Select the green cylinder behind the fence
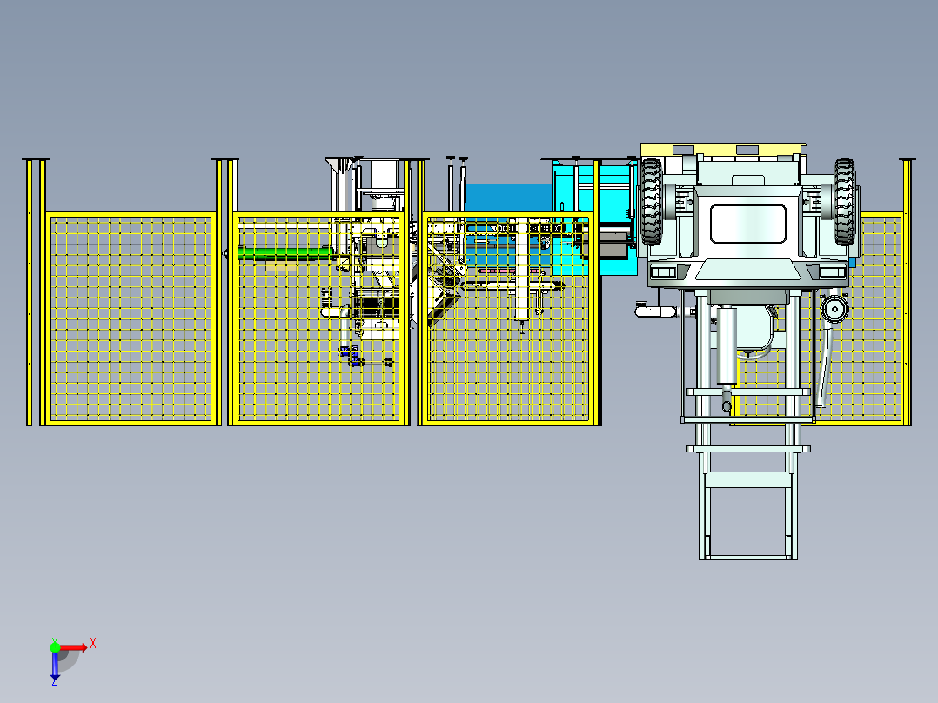Viewport: 938px width, 703px height. [x=285, y=252]
